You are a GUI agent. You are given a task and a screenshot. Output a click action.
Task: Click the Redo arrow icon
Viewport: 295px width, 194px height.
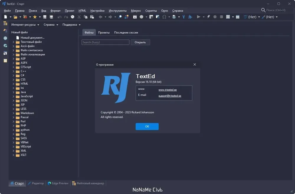coord(66,17)
